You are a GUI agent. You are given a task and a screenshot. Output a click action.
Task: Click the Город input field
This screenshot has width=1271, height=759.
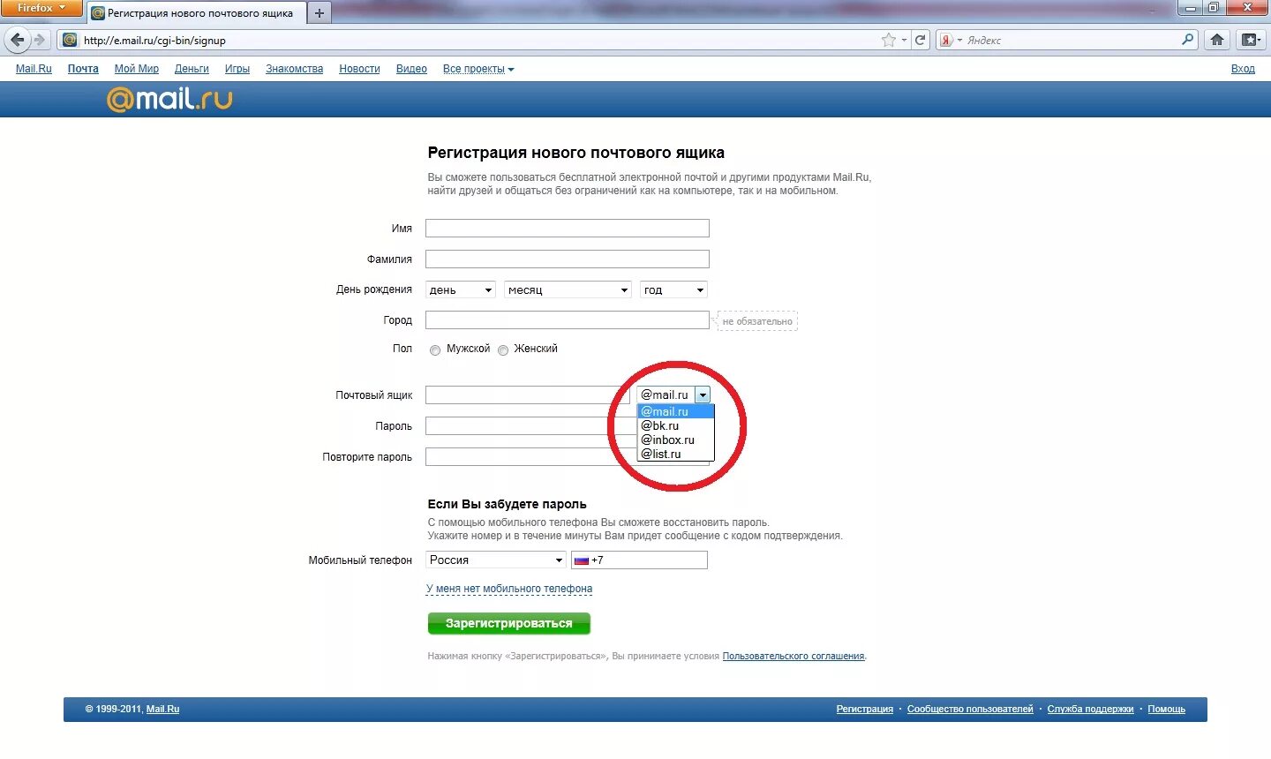568,320
